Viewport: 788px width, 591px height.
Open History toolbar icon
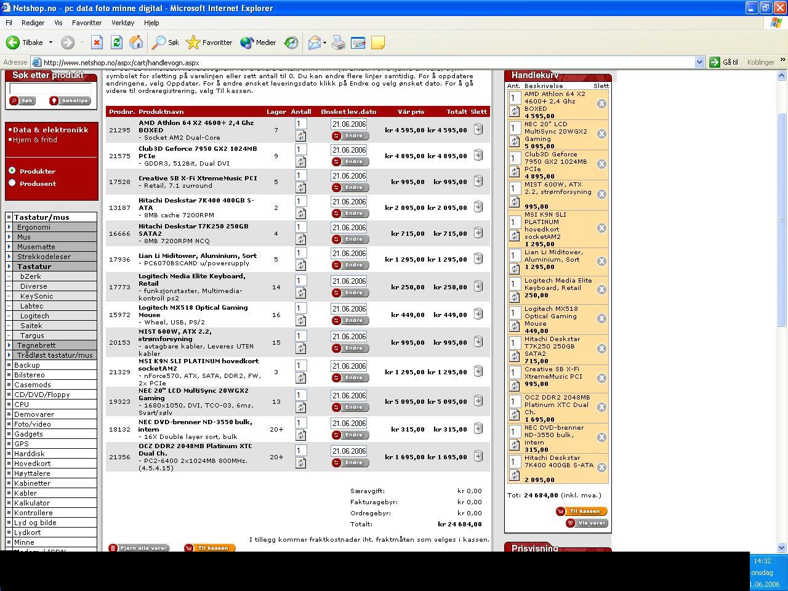[291, 42]
